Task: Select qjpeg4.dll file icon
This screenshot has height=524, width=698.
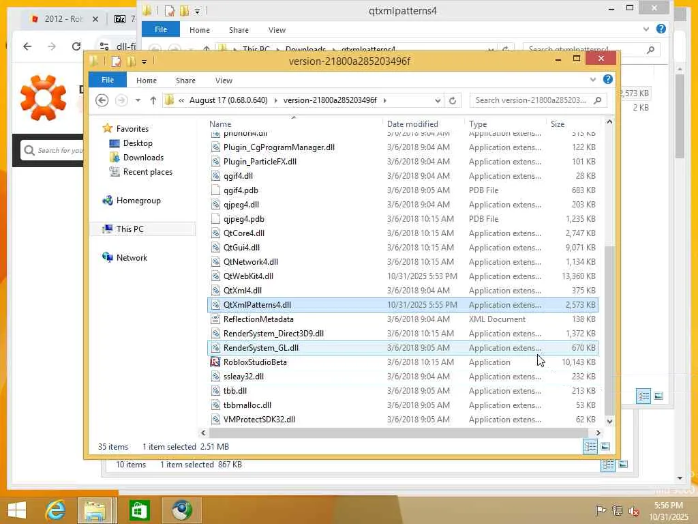Action: coord(215,205)
